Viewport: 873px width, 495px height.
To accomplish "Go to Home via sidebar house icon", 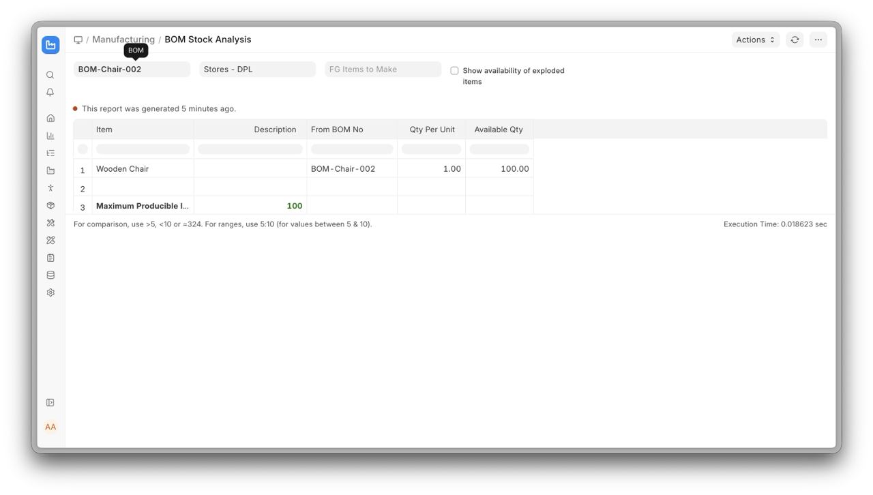I will coord(50,118).
